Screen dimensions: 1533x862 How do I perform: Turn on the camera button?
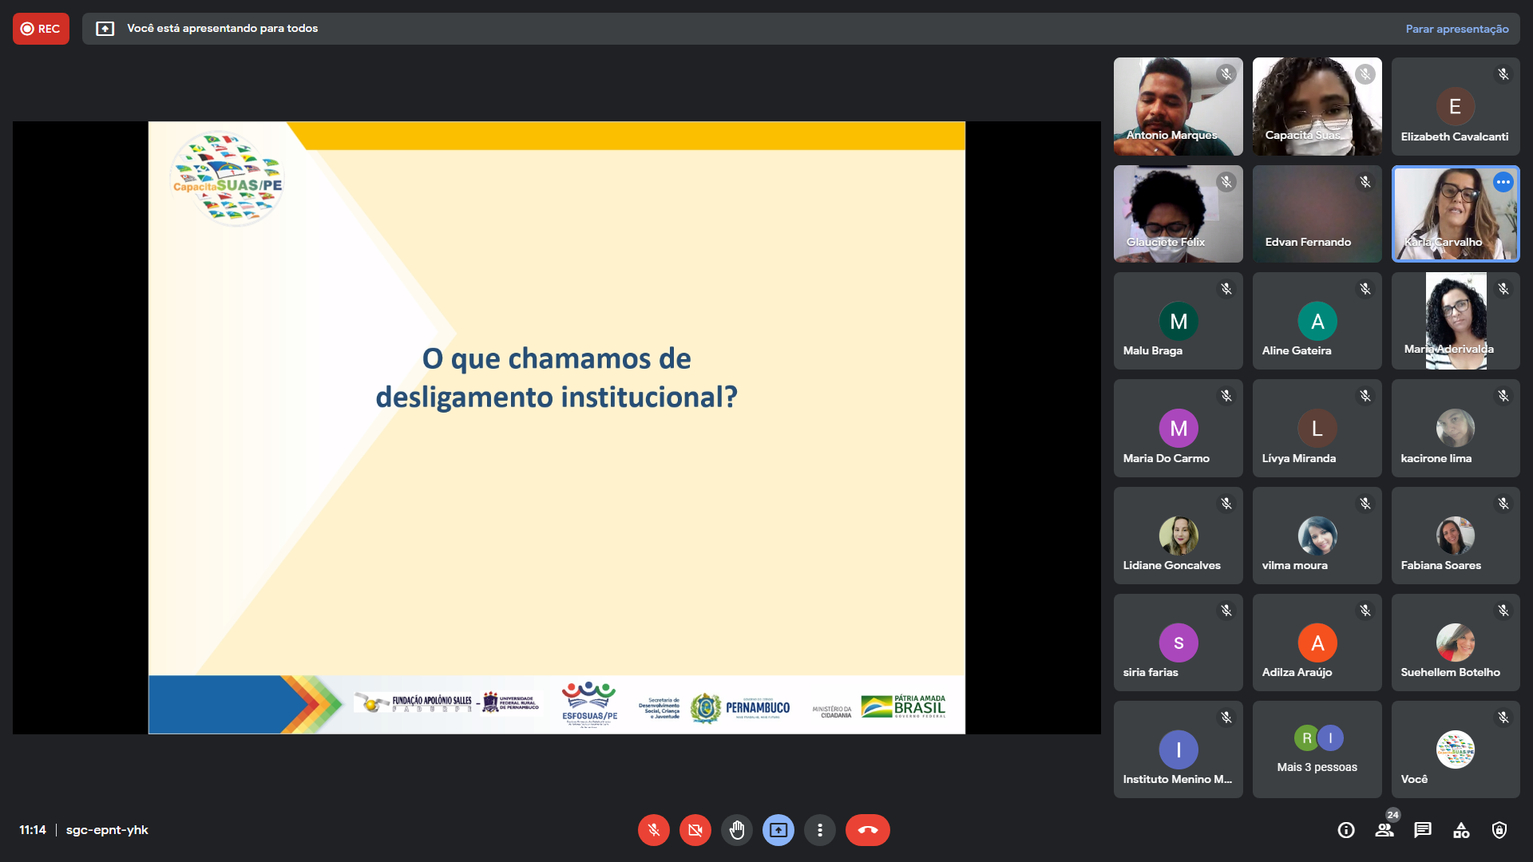pos(695,830)
